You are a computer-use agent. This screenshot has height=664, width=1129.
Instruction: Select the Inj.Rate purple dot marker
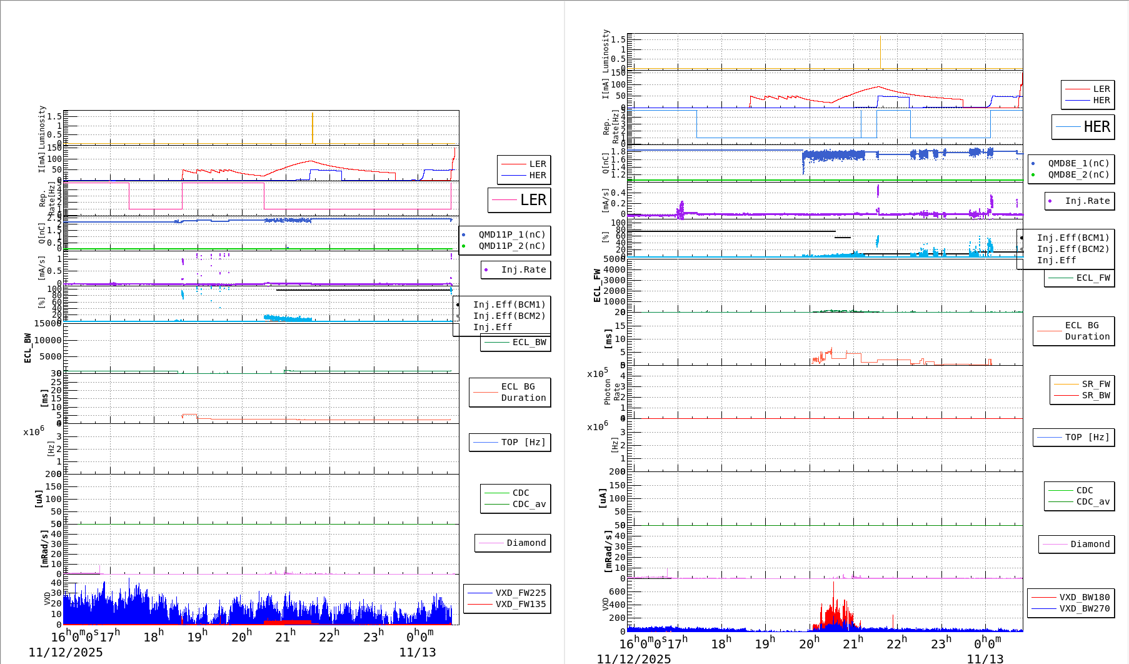coord(487,270)
